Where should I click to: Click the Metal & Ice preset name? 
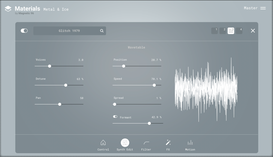[x=56, y=9]
